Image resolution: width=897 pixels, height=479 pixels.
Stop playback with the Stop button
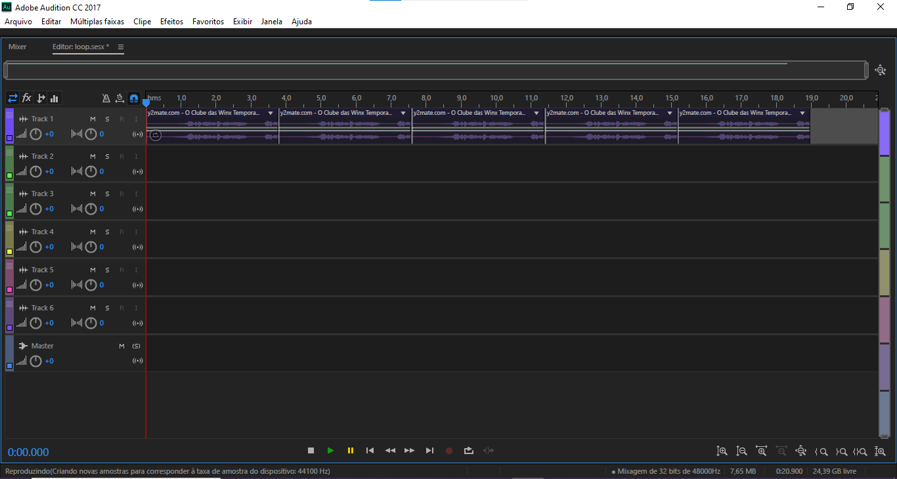click(311, 451)
